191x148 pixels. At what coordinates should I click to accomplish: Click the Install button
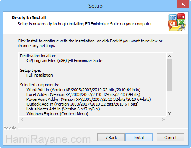[139, 138]
